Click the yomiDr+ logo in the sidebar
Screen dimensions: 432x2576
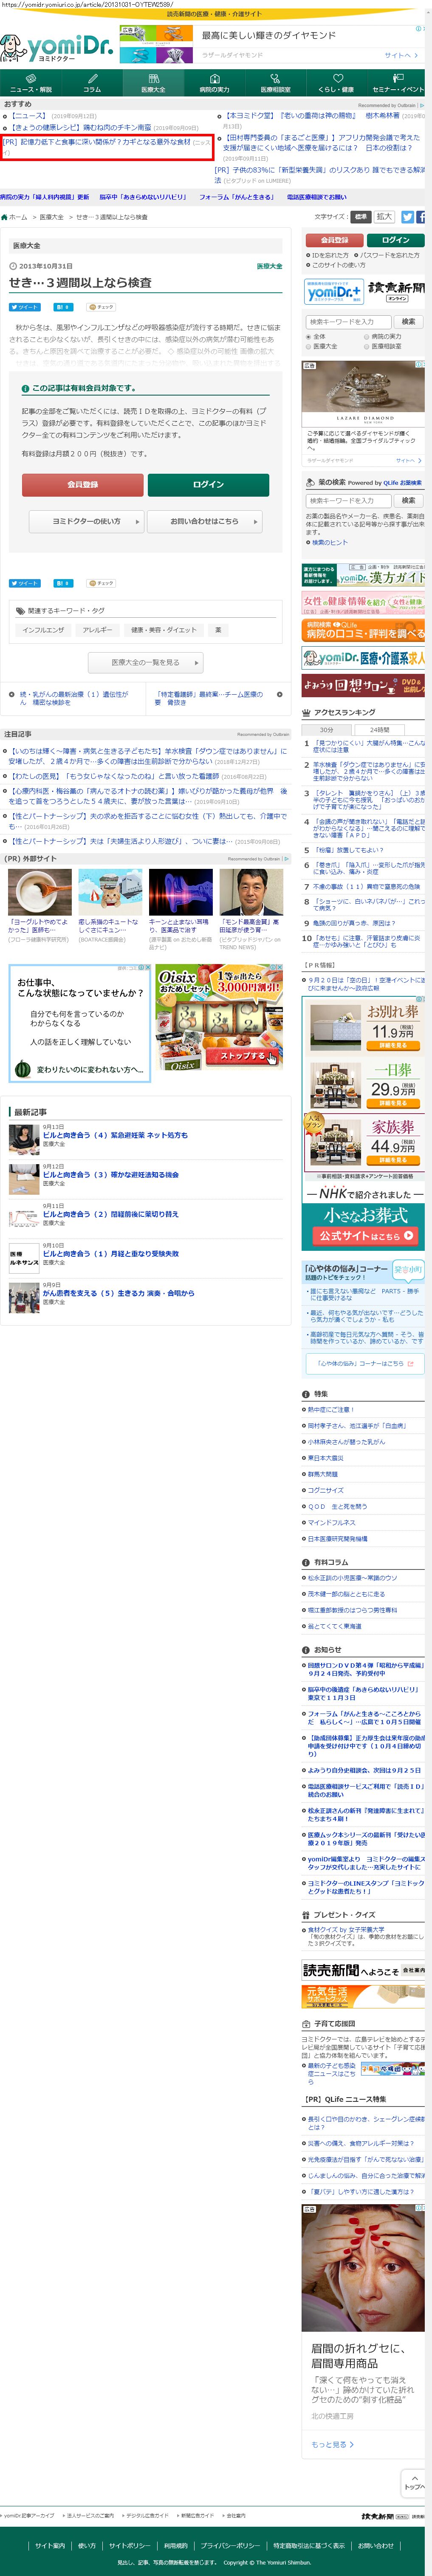click(x=334, y=291)
